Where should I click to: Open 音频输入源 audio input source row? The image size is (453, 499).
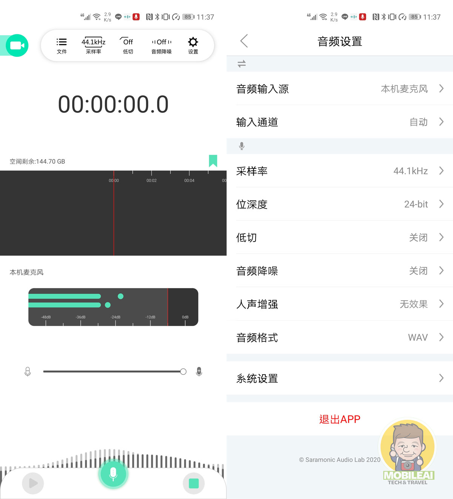tap(340, 88)
